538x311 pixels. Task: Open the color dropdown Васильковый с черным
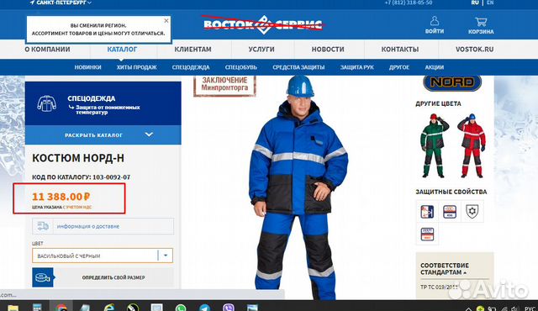[x=103, y=256]
